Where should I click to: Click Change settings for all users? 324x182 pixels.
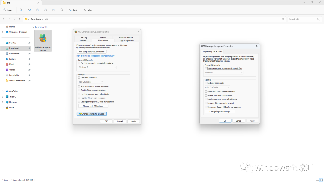[x=92, y=114]
